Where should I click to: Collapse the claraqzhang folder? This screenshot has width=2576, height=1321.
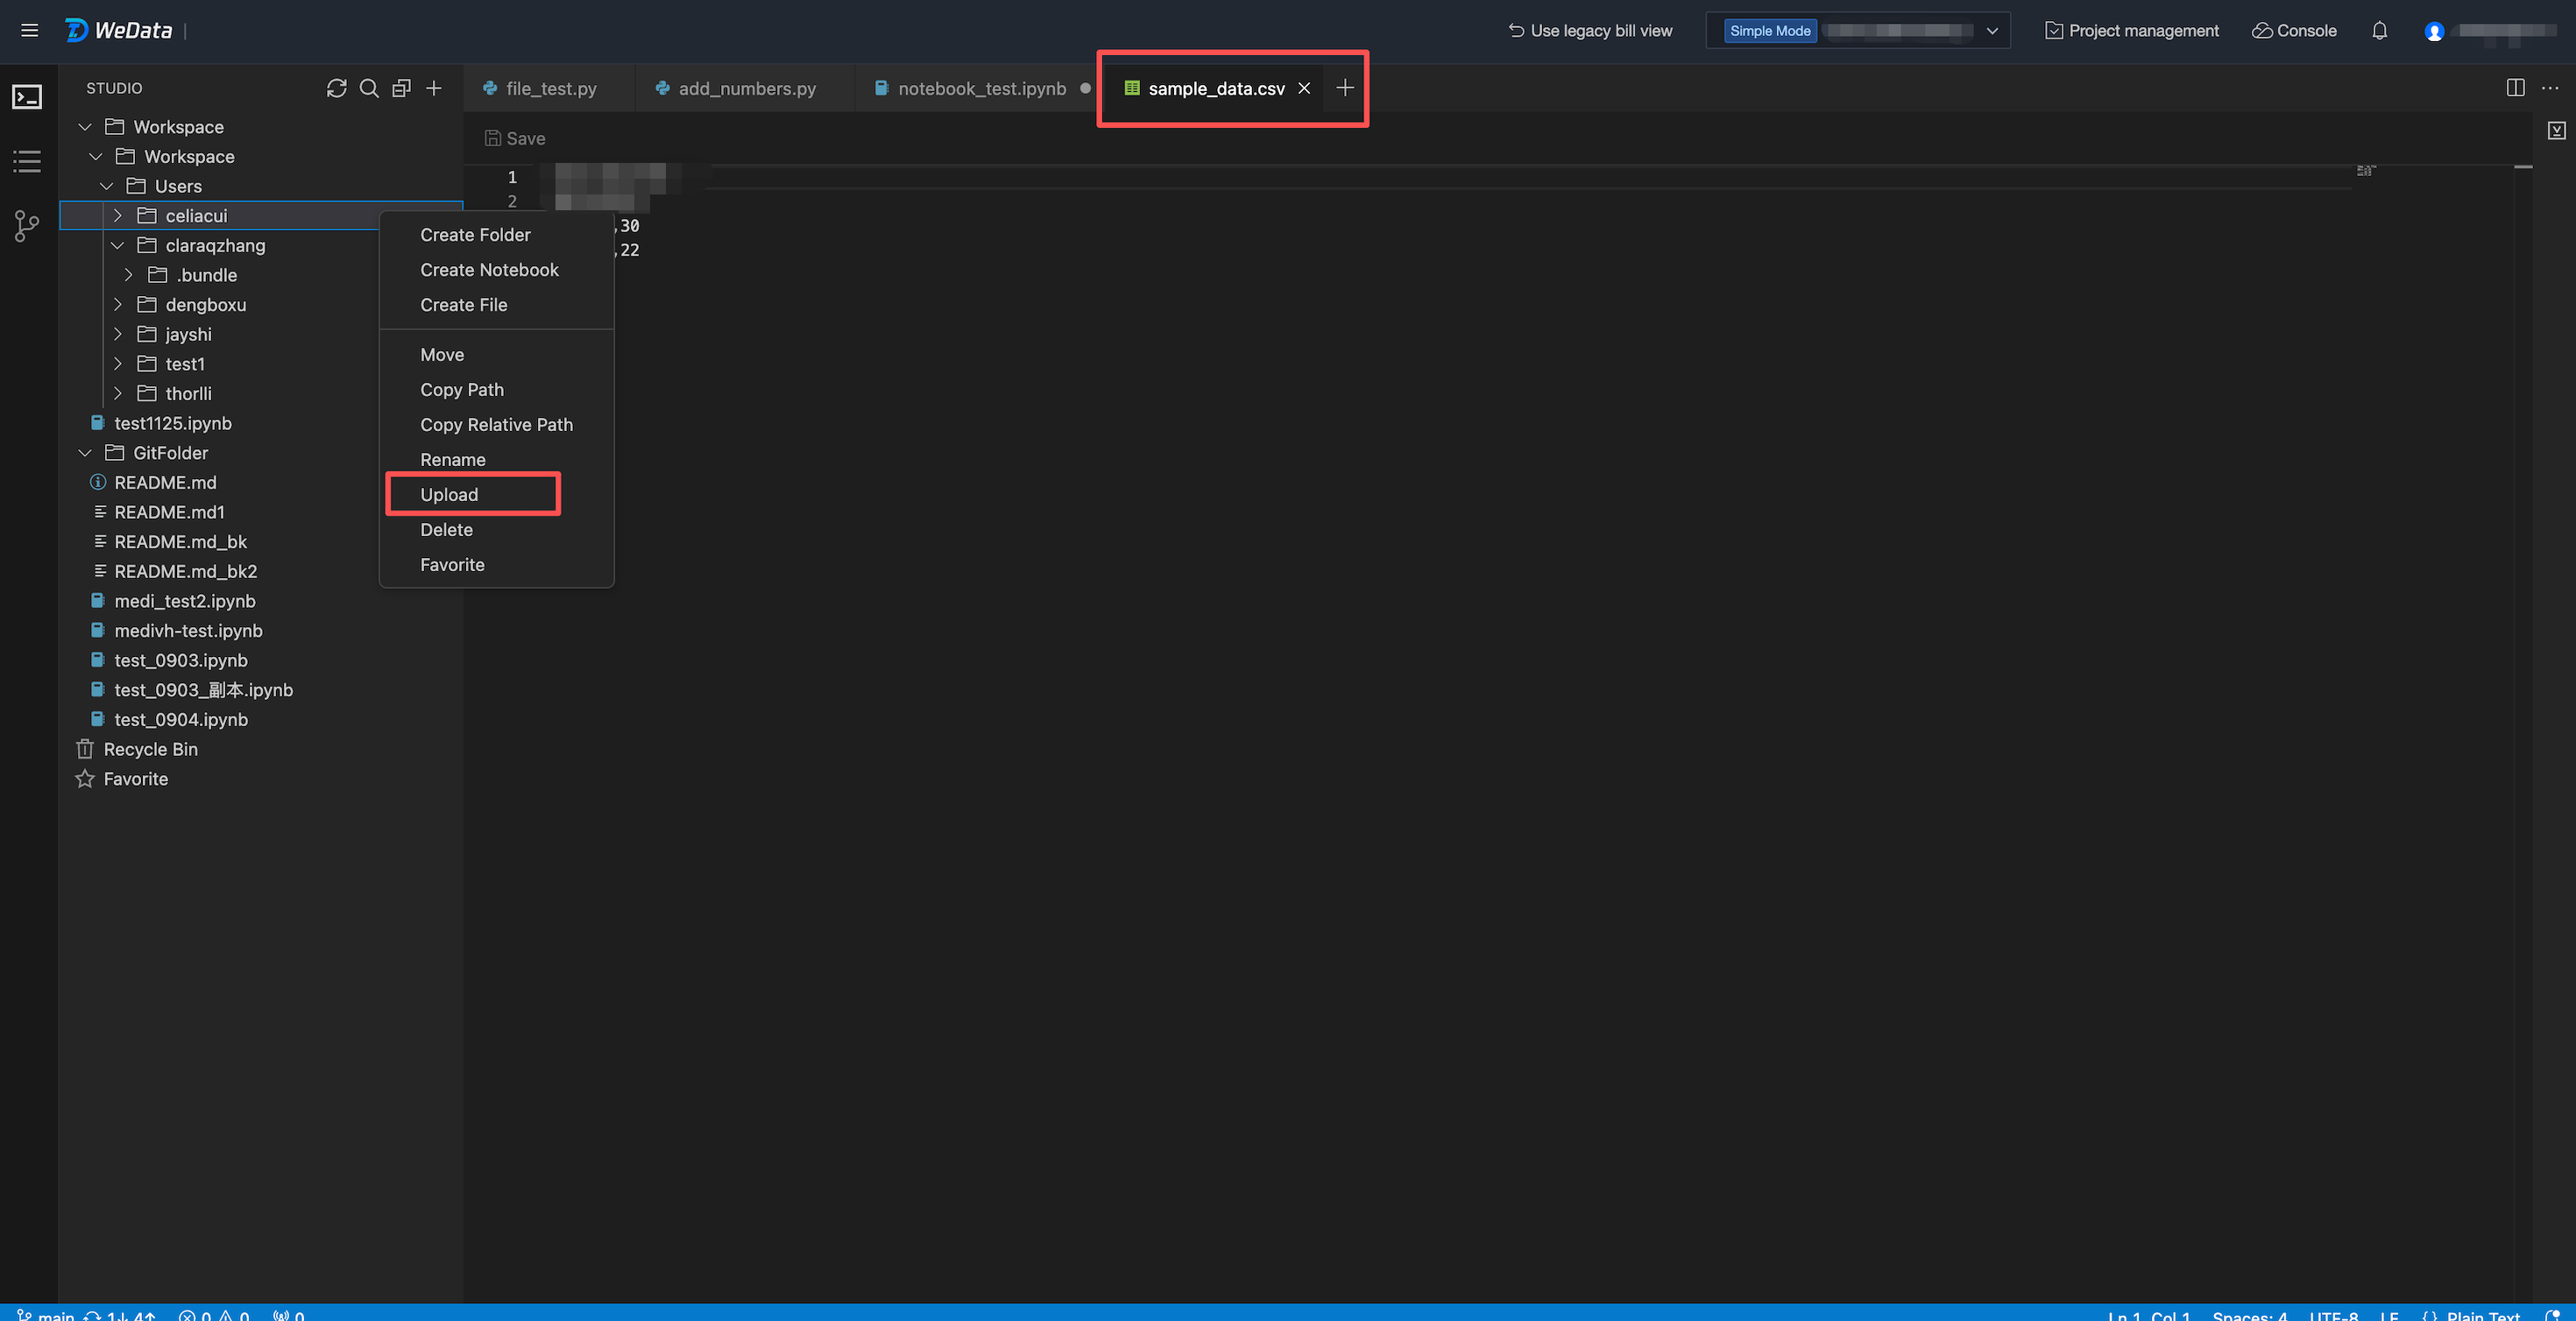(x=118, y=245)
